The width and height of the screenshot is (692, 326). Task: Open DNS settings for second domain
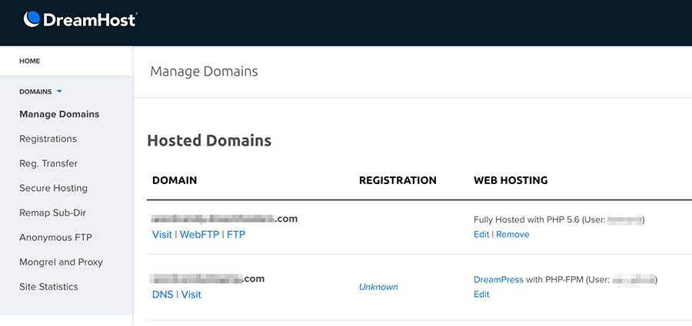click(162, 294)
